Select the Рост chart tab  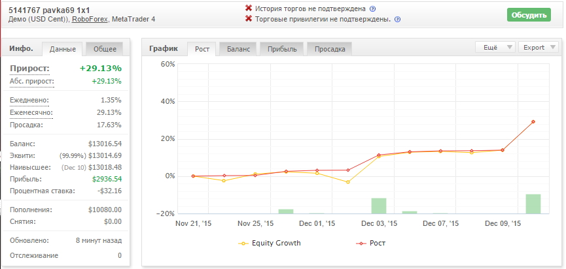click(202, 49)
